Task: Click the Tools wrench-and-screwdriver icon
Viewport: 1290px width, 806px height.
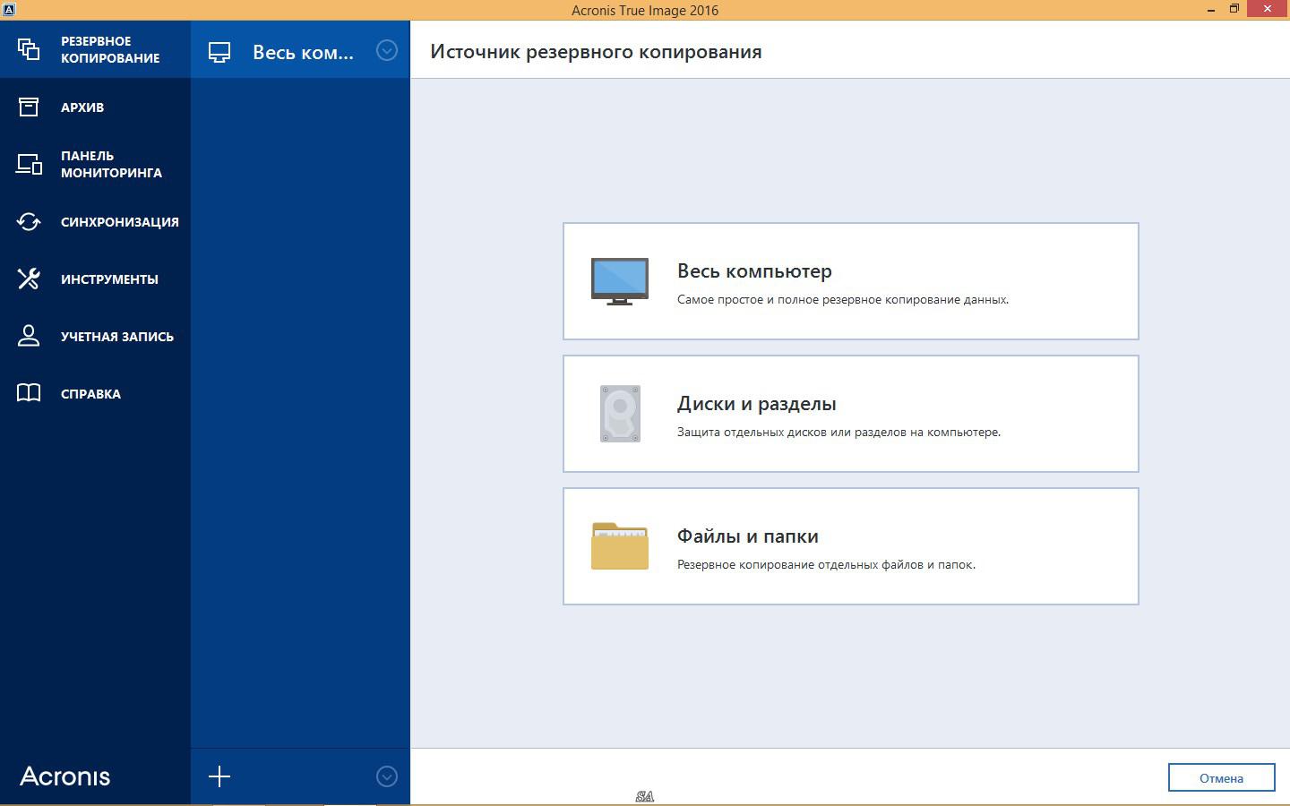Action: [29, 279]
